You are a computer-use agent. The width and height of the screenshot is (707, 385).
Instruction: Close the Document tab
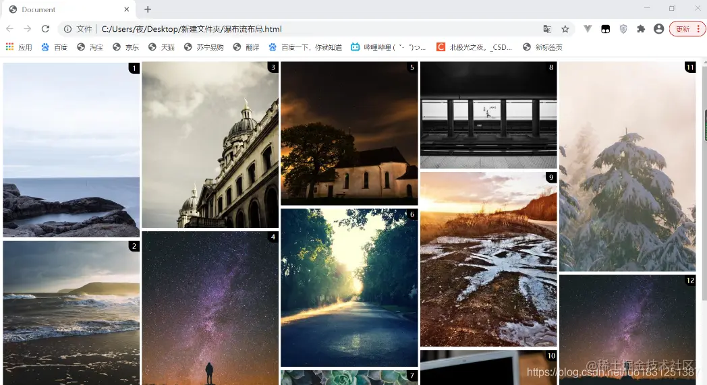pyautogui.click(x=127, y=9)
